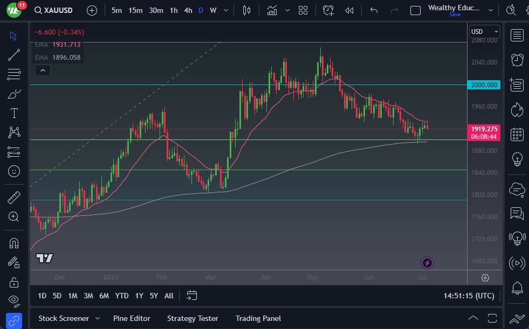Screen dimensions: 529x329
Task: Click the 2000.000 price level label
Action: coord(484,85)
